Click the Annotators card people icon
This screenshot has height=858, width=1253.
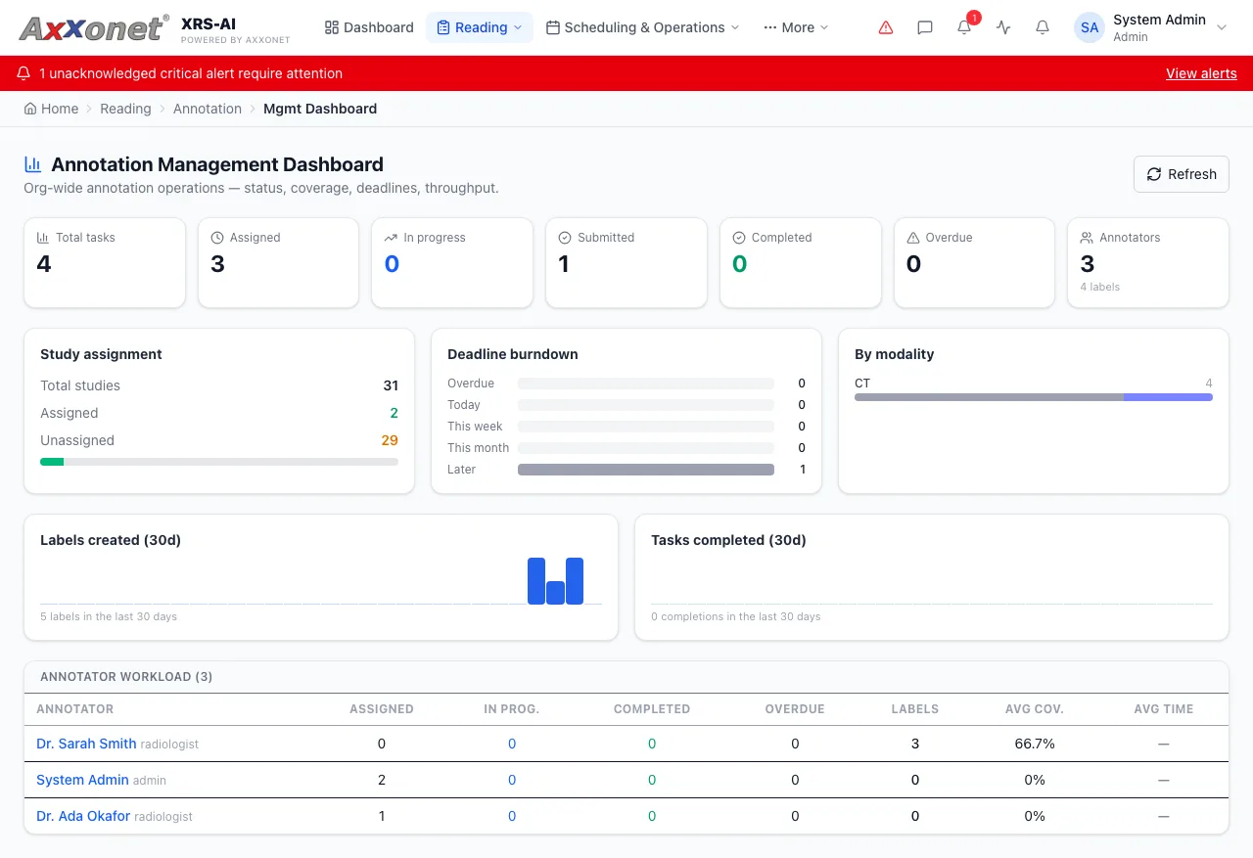point(1087,238)
